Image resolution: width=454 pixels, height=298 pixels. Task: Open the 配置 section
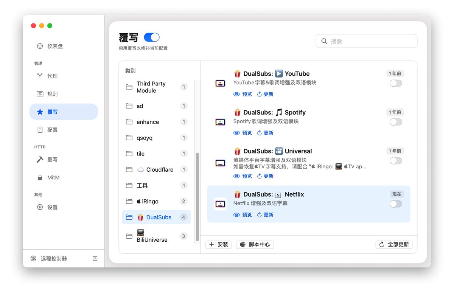click(x=64, y=130)
